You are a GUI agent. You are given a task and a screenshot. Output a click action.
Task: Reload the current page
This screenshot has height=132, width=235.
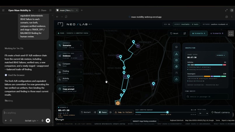(66, 17)
